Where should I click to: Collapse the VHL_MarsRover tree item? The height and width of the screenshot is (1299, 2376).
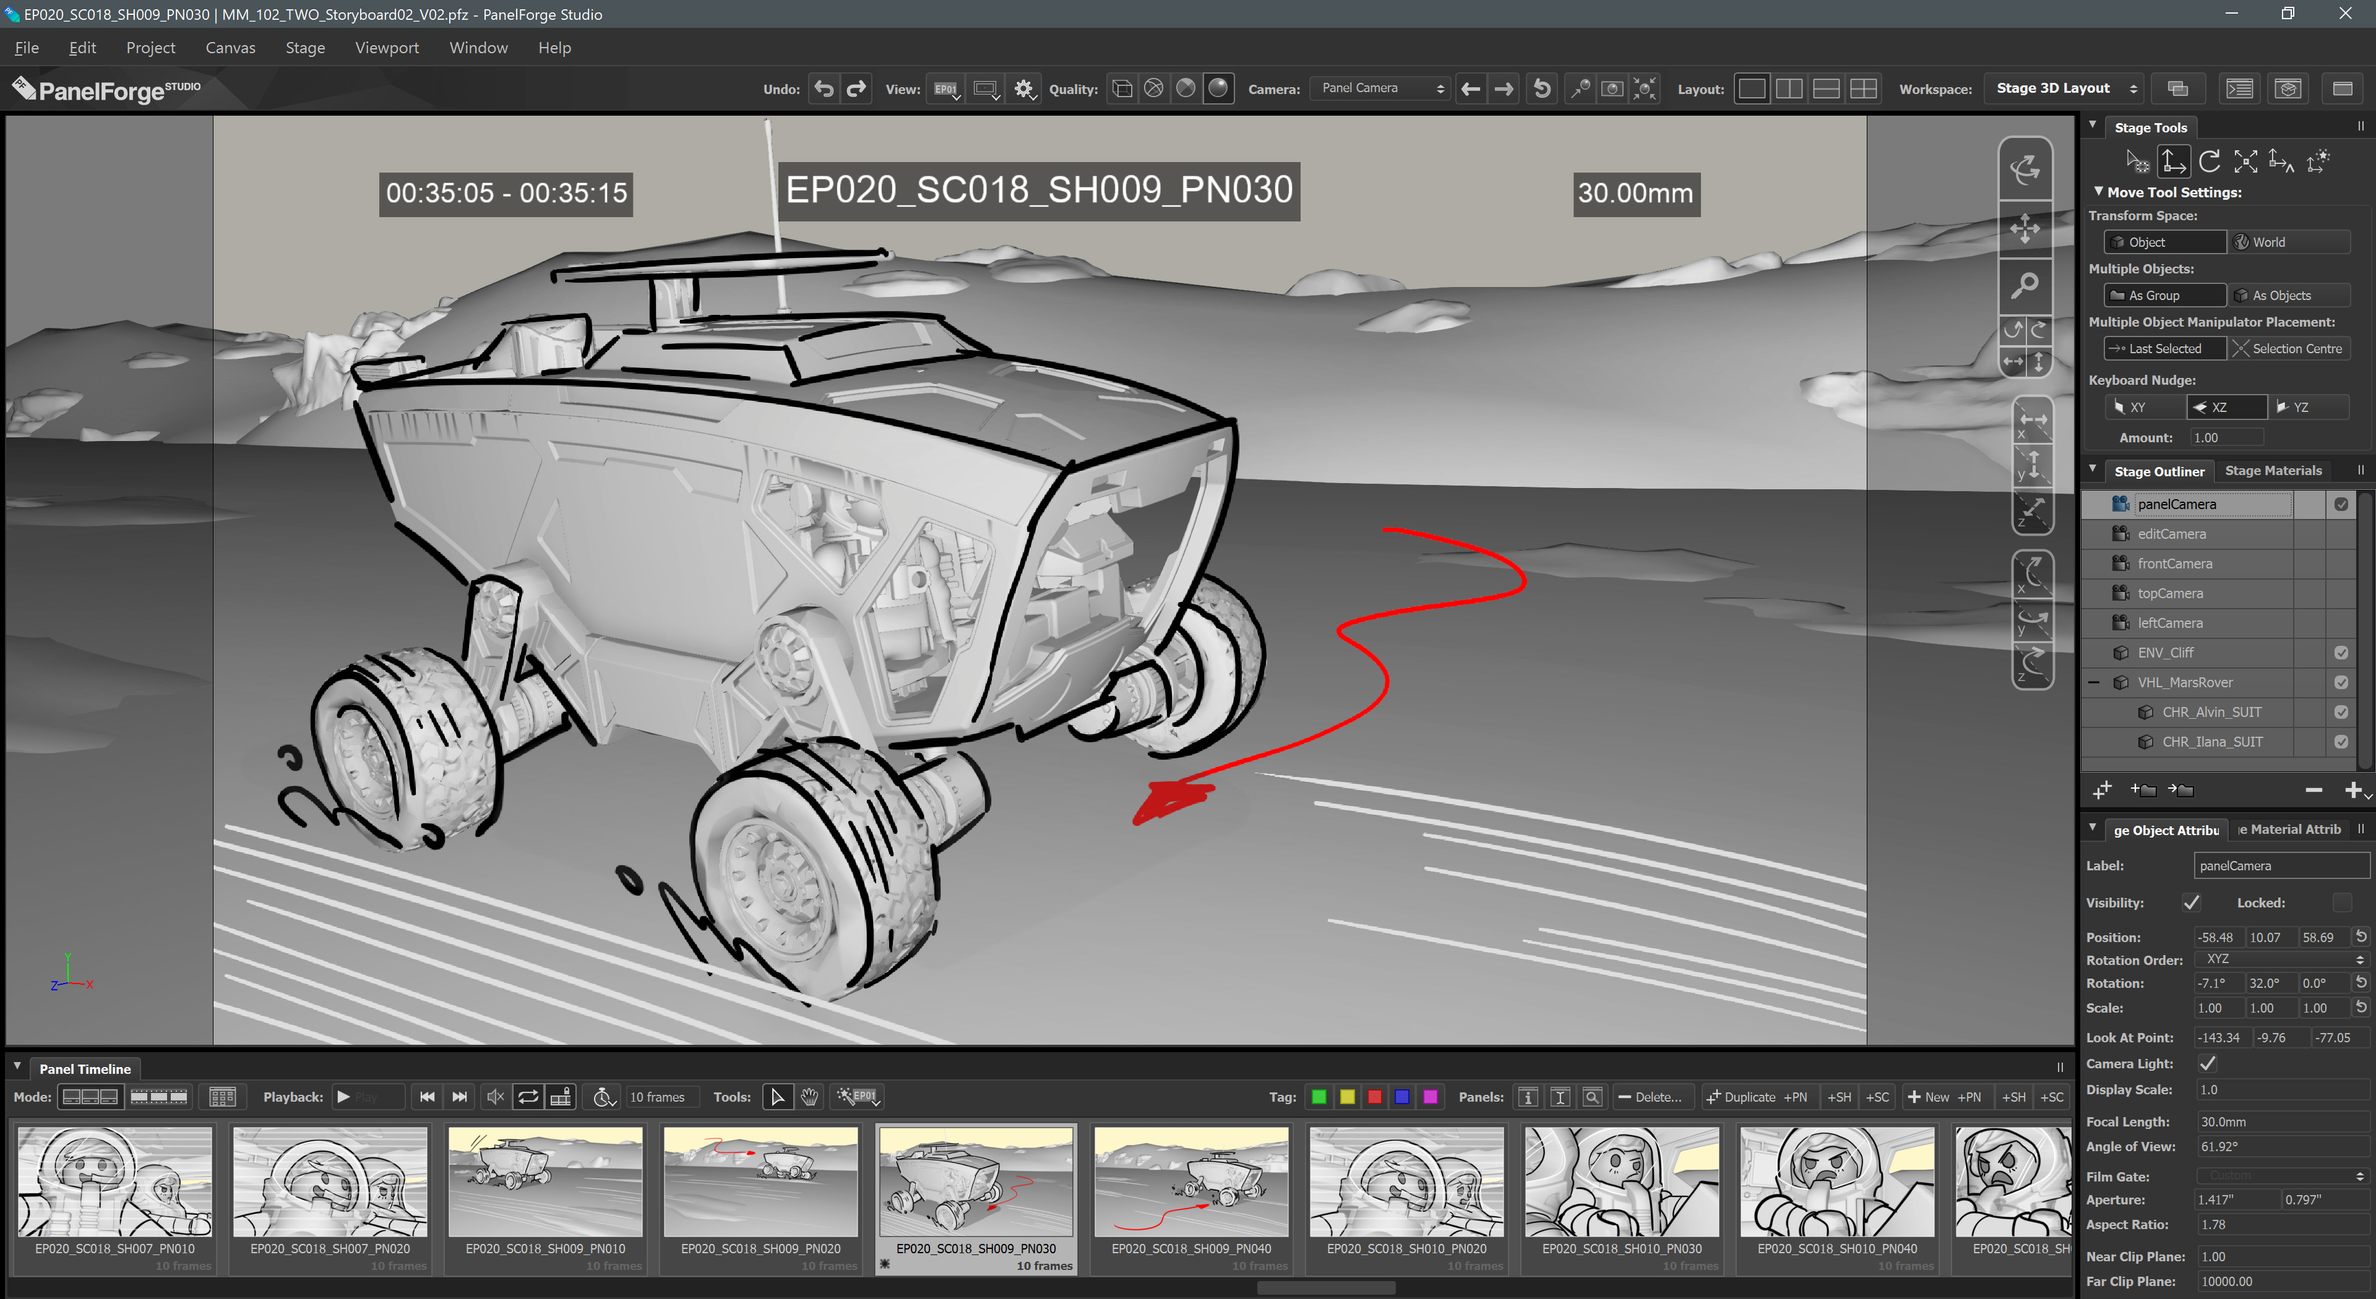(x=2094, y=682)
